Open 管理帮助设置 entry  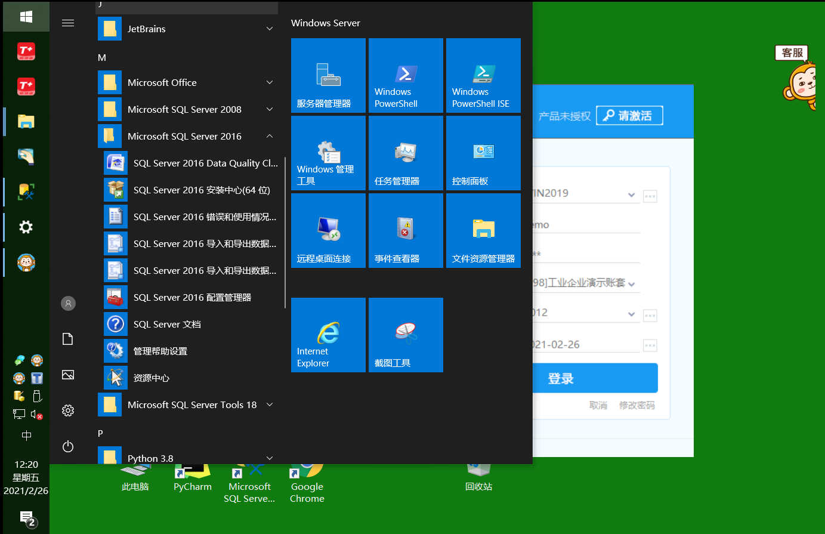(x=190, y=351)
